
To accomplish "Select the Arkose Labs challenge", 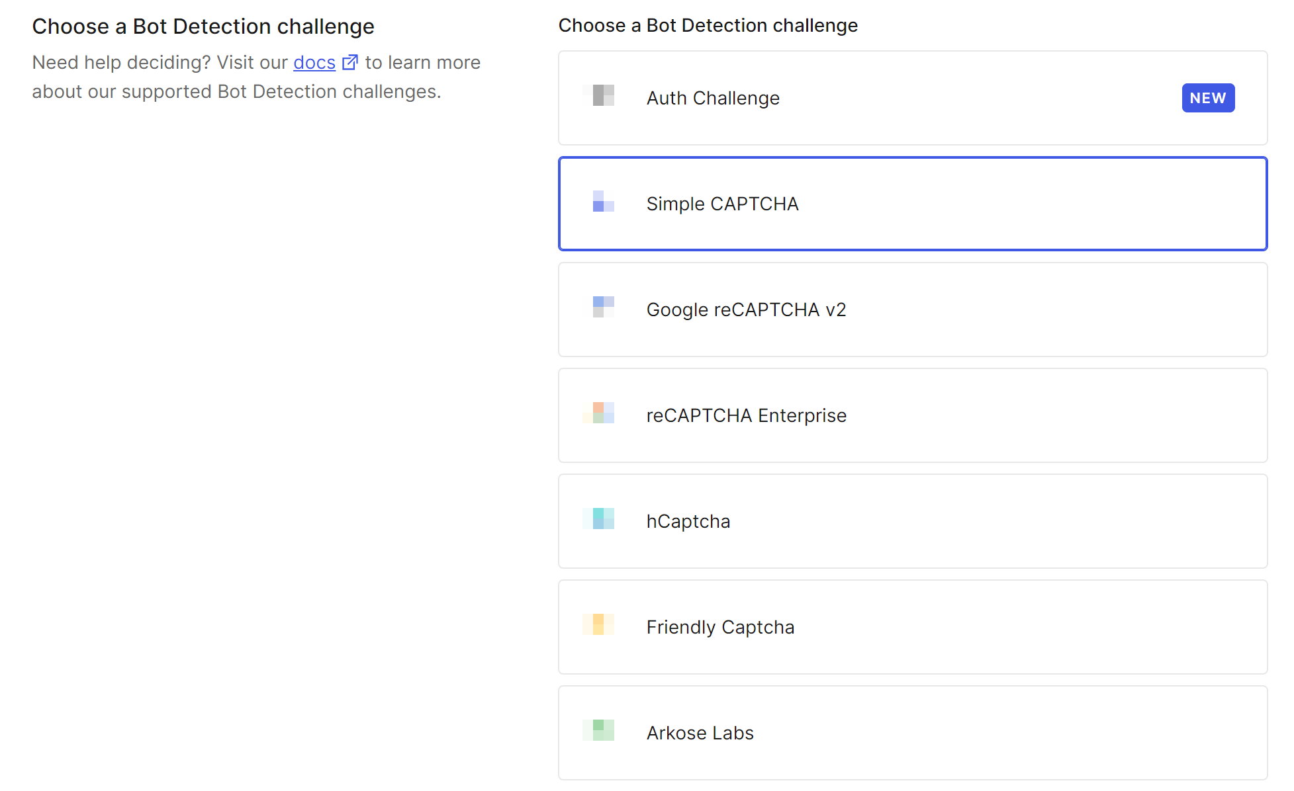I will [x=993, y=733].
